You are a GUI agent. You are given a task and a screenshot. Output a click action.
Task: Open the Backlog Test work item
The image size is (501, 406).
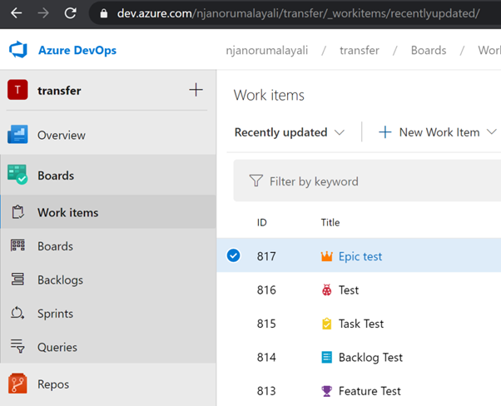tap(370, 358)
